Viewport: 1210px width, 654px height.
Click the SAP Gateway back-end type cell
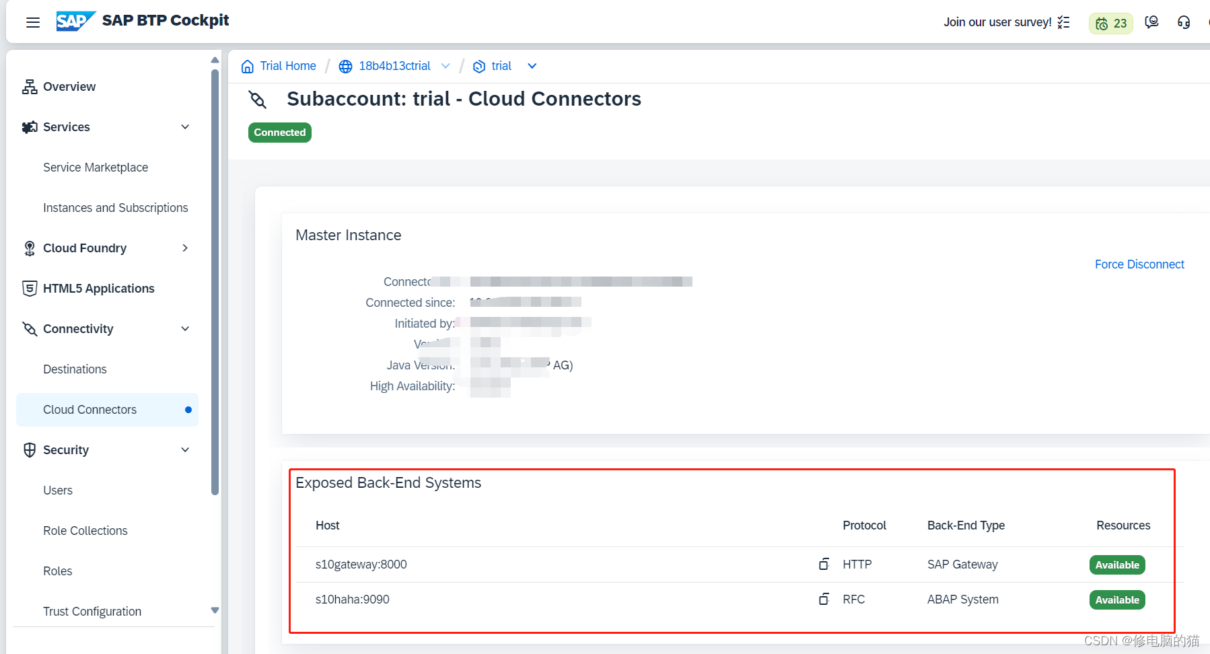pyautogui.click(x=962, y=565)
